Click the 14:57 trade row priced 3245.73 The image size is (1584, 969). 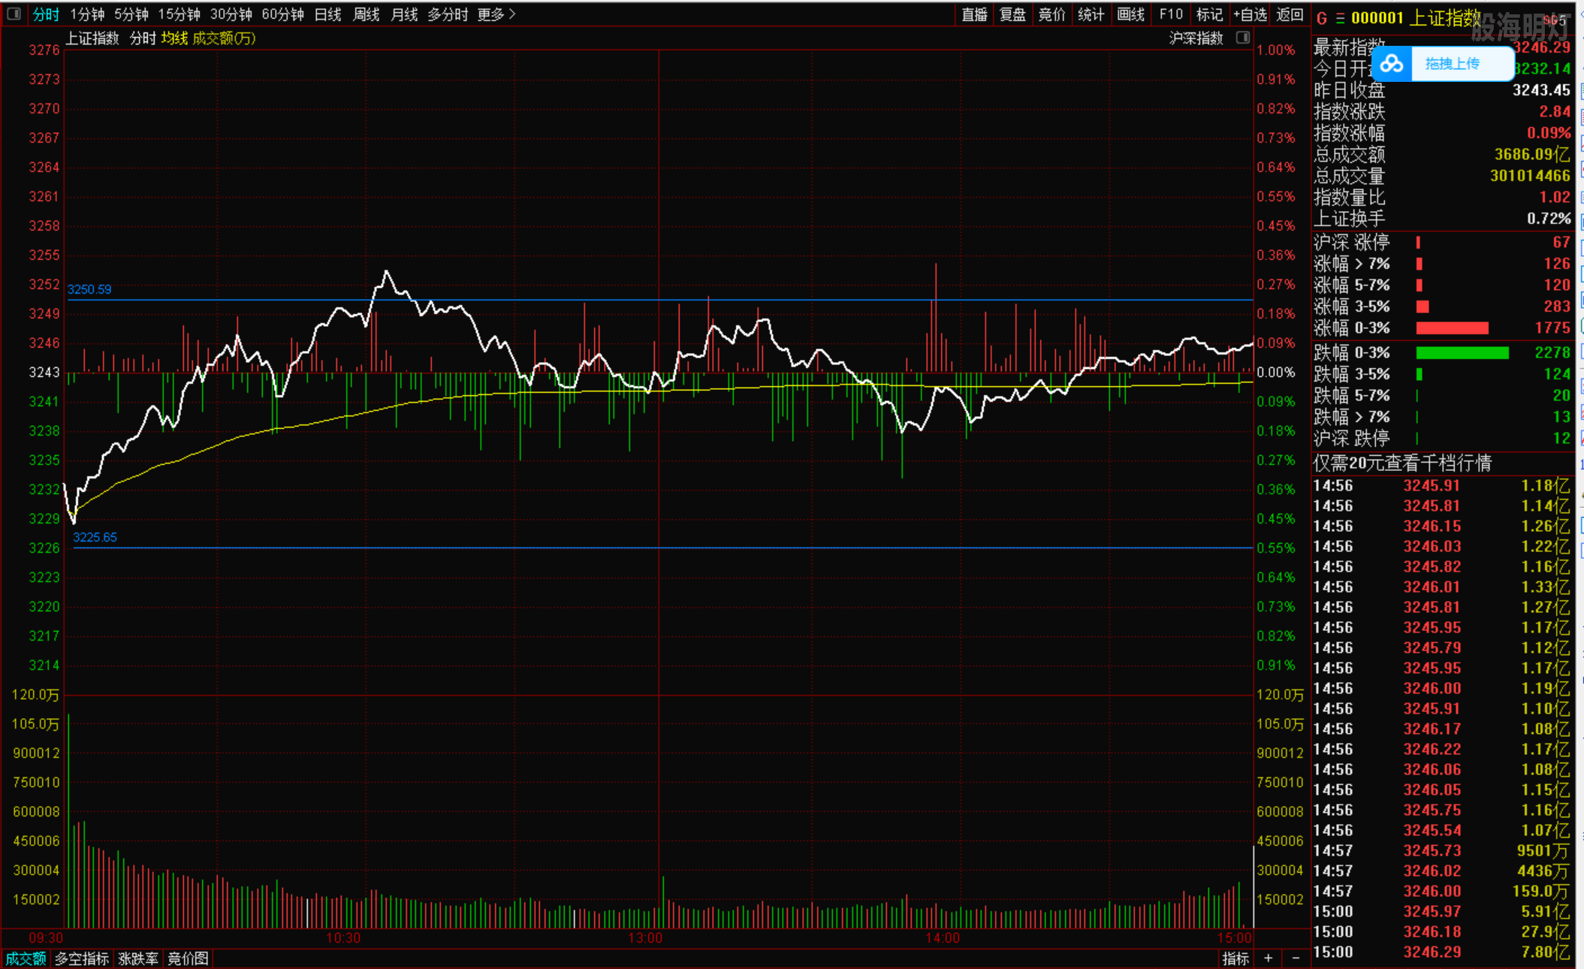tap(1442, 850)
